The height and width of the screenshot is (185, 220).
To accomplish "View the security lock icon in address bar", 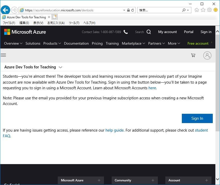I will (128, 10).
